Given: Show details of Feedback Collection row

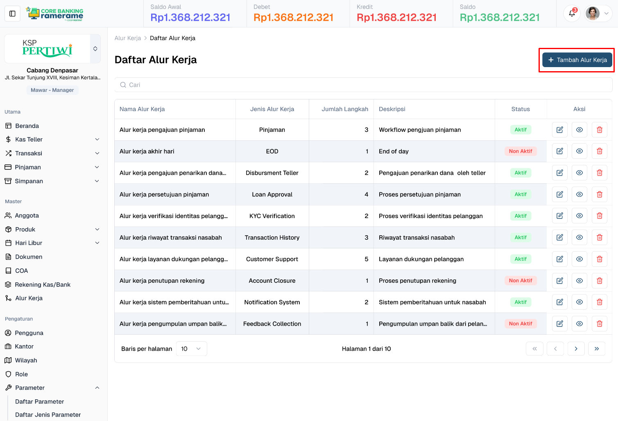Looking at the screenshot, I should pyautogui.click(x=579, y=324).
